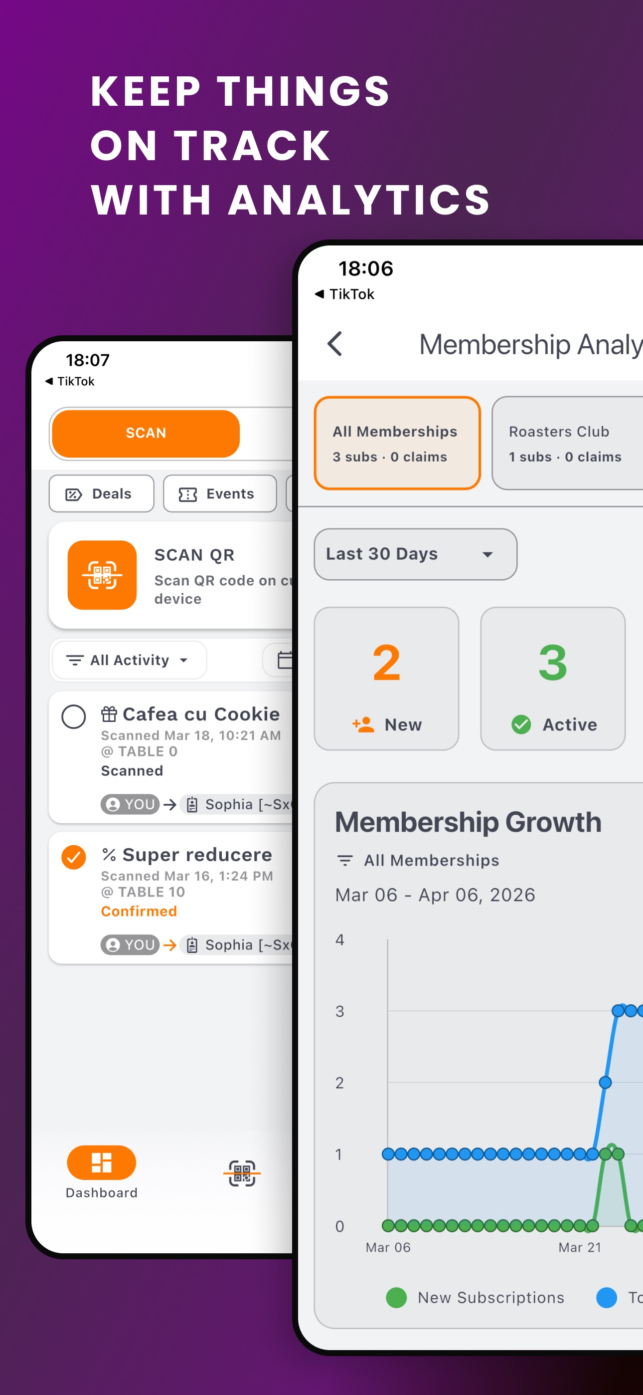Viewport: 643px width, 1395px height.
Task: Tap the filter icon beside All Memberships
Action: click(345, 860)
